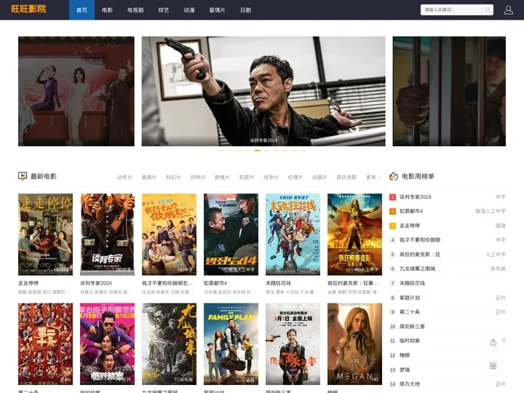
Task: Click the 最新电影 section TV icon
Action: [x=23, y=176]
